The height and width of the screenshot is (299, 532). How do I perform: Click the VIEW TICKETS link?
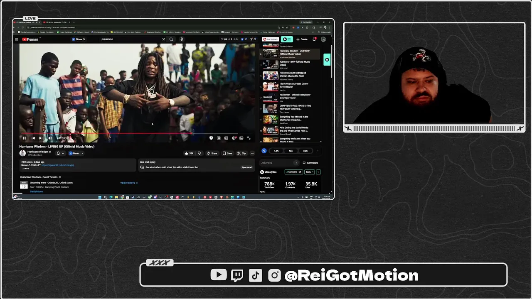click(x=129, y=183)
